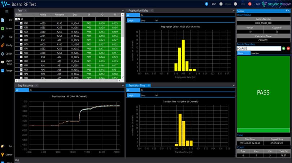Switch to Fail tab in Transition Time
The image size is (292, 163).
[x=156, y=96]
